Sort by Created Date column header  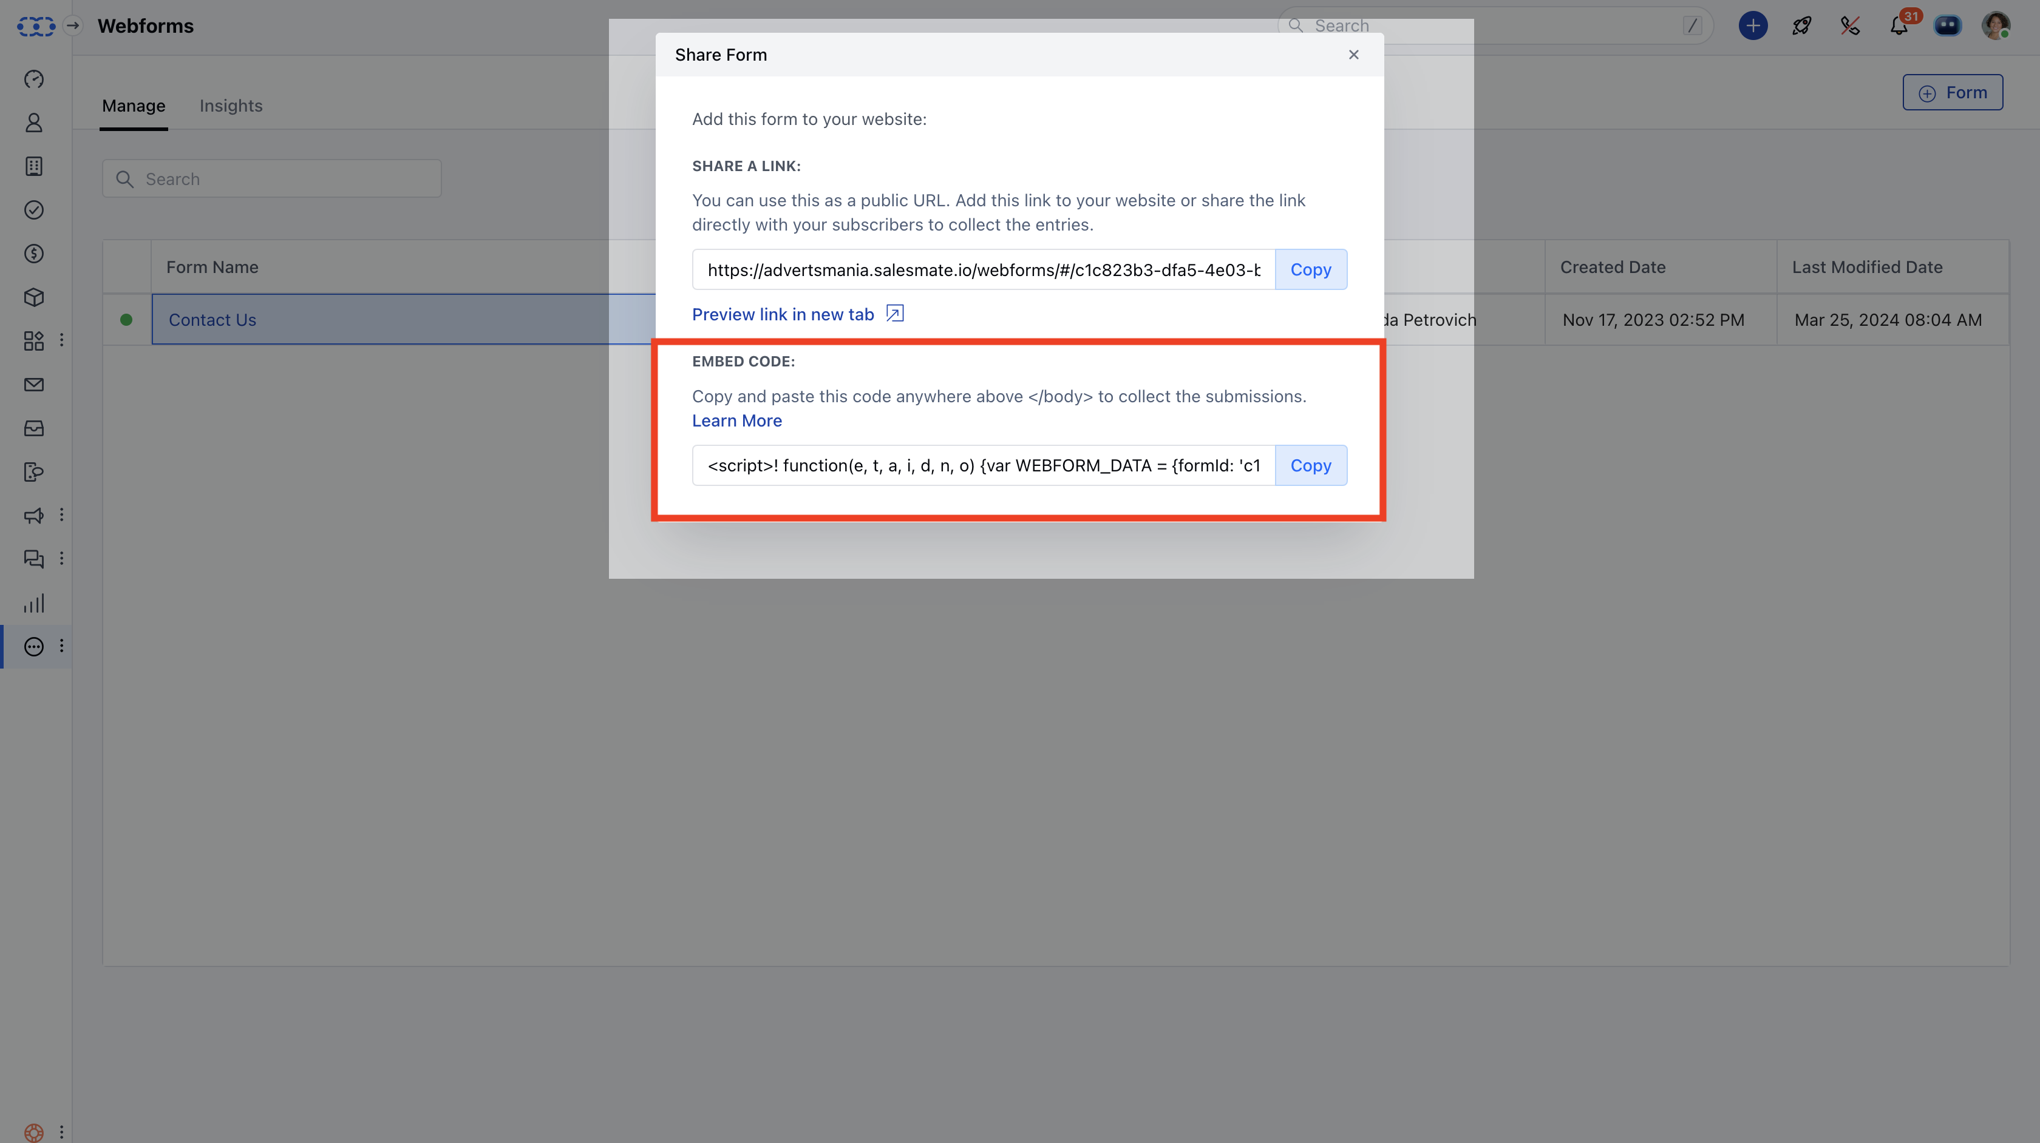(1613, 268)
